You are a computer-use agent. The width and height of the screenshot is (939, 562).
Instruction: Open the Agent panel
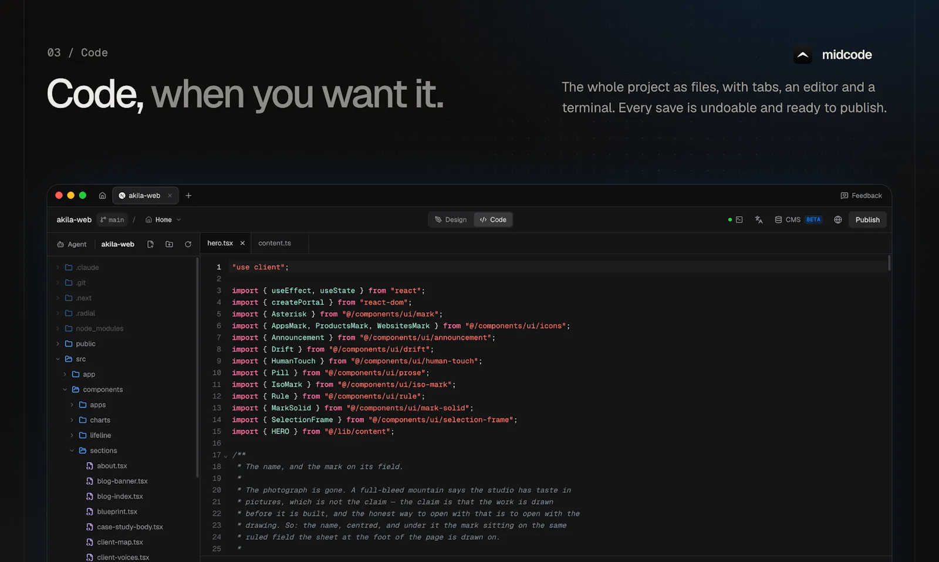pos(72,244)
